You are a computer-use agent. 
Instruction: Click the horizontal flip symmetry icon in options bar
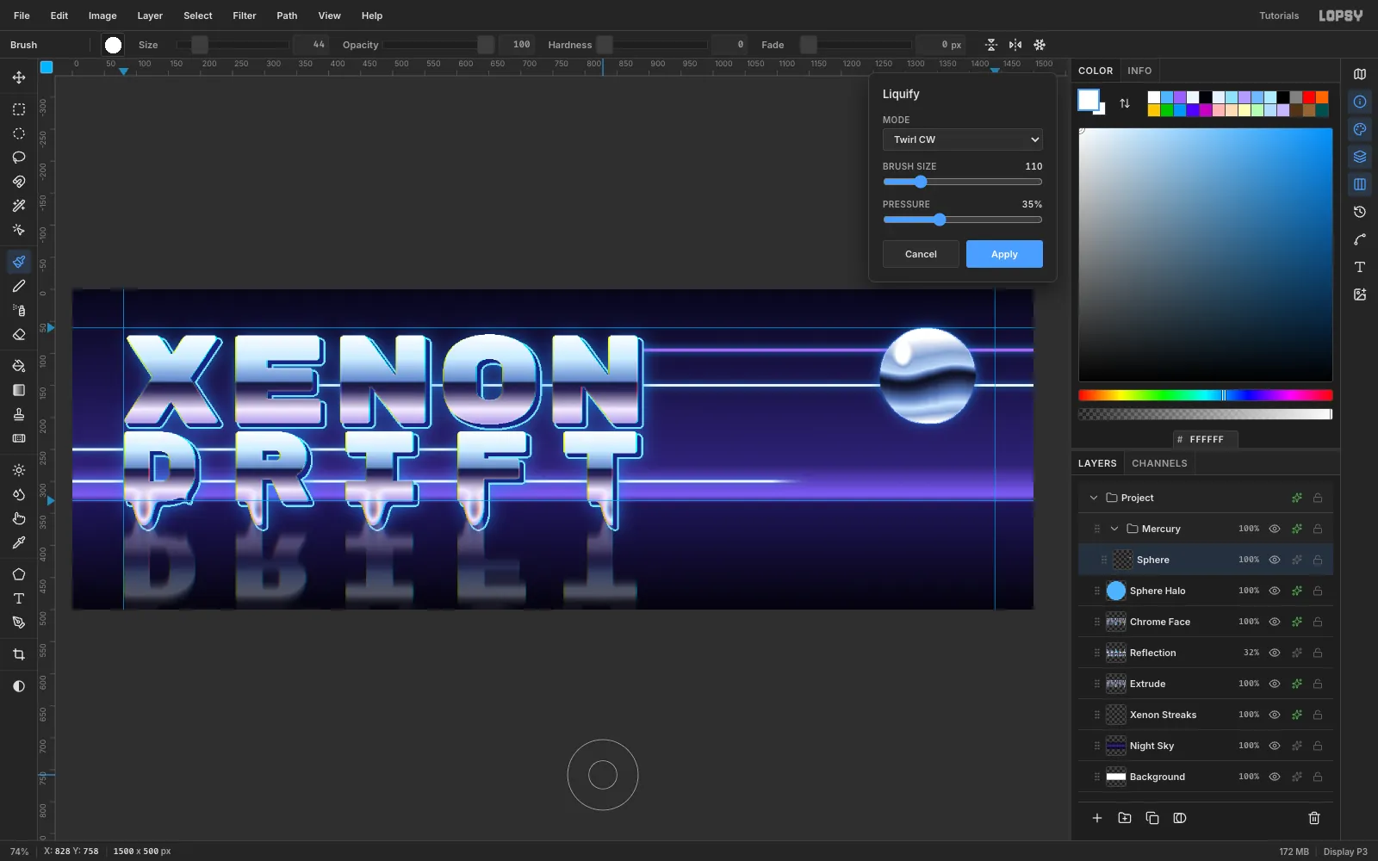(x=1015, y=45)
